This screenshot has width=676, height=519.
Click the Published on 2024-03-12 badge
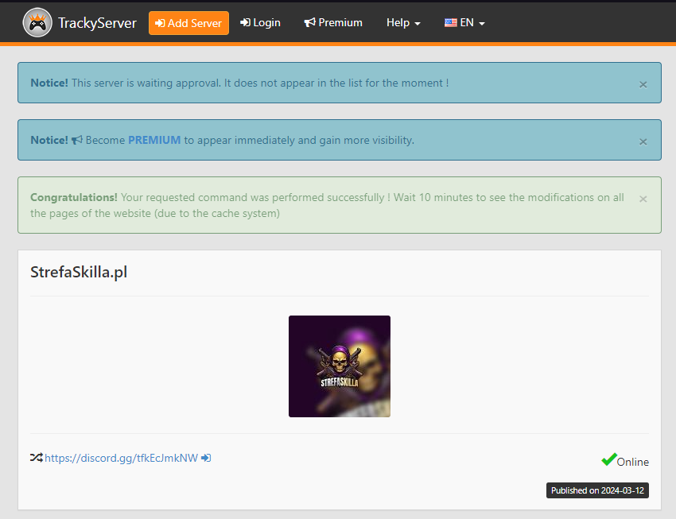(597, 490)
